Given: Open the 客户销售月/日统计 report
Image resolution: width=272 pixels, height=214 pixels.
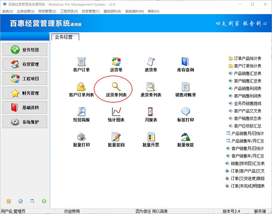Looking at the screenshot, I should point(245,148).
